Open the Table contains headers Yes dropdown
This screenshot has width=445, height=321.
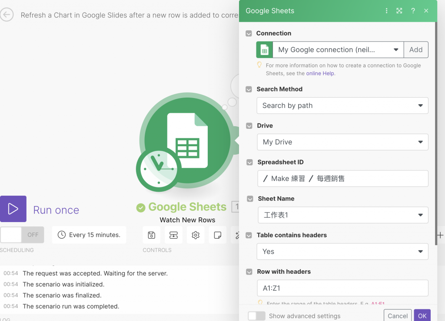click(x=342, y=252)
